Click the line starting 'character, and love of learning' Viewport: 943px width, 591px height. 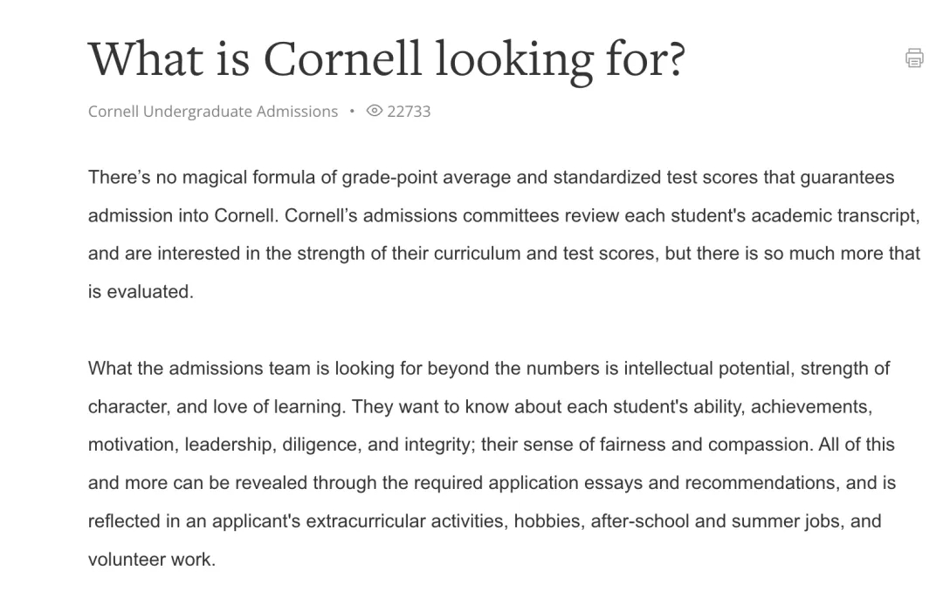click(480, 406)
